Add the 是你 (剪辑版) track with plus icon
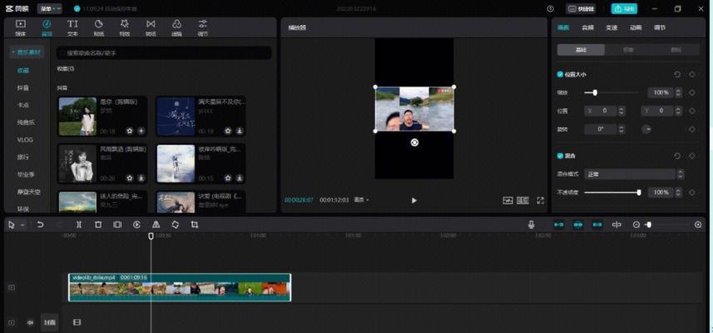The width and height of the screenshot is (713, 333). (x=141, y=131)
